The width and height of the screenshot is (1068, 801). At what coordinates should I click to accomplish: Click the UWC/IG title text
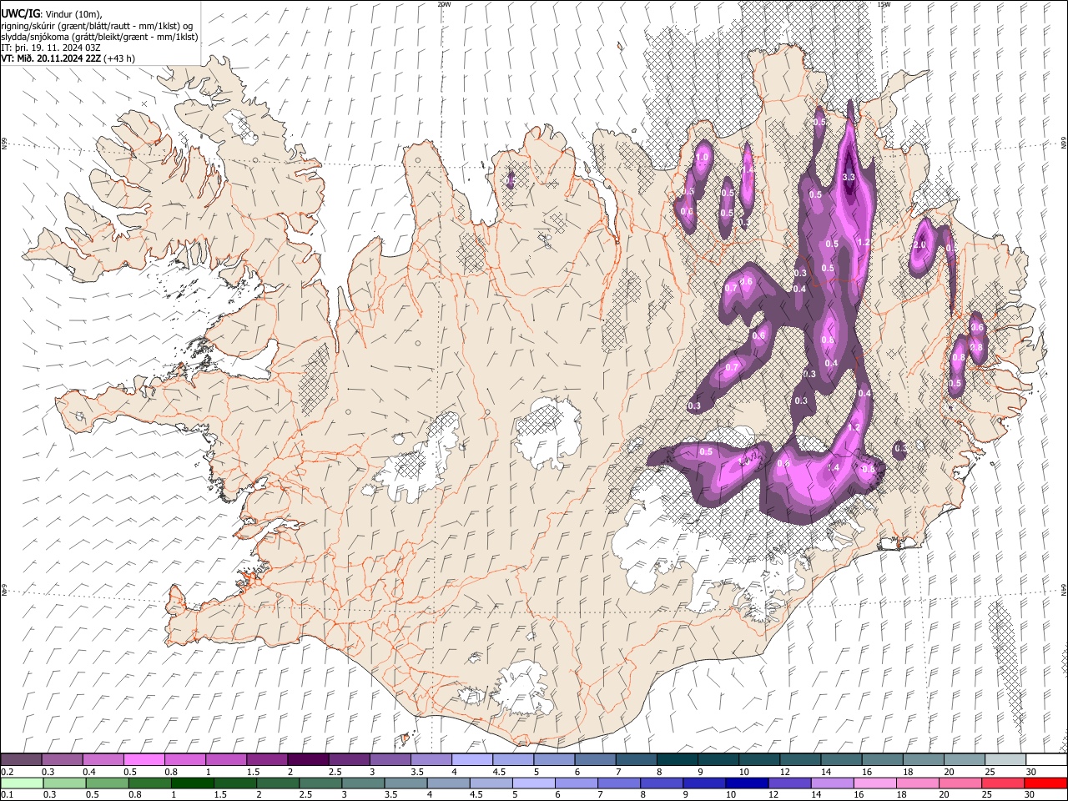pos(20,13)
